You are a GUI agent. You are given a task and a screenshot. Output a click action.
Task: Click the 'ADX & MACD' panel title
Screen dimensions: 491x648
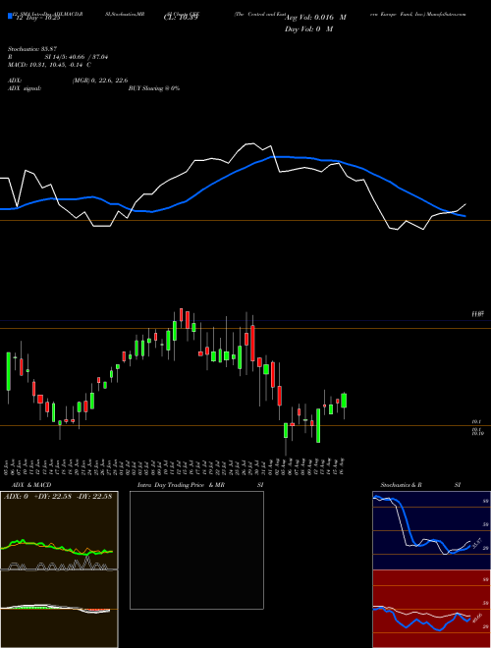click(31, 485)
